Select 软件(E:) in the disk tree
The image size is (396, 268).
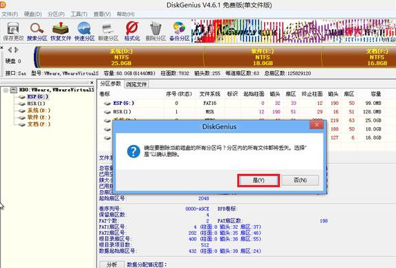click(39, 117)
